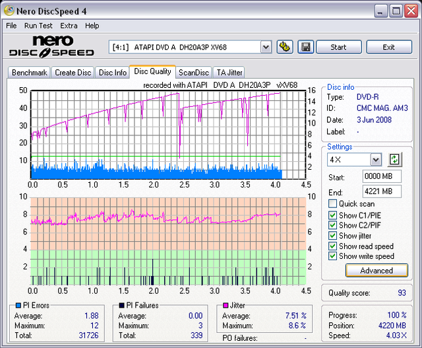
Task: Click the Speed value 4.03X
Action: (396, 335)
